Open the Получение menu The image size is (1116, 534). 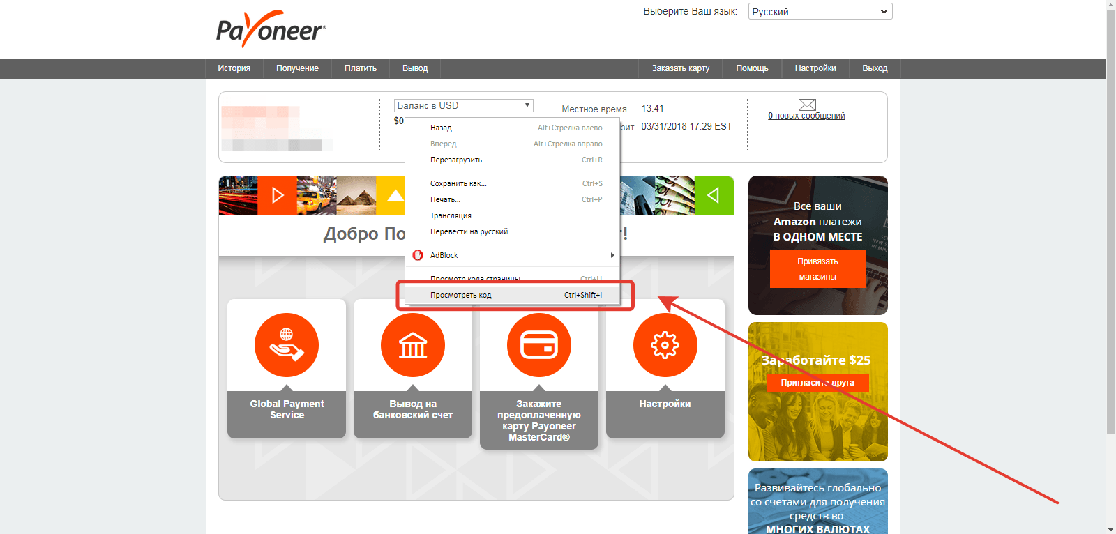click(297, 68)
